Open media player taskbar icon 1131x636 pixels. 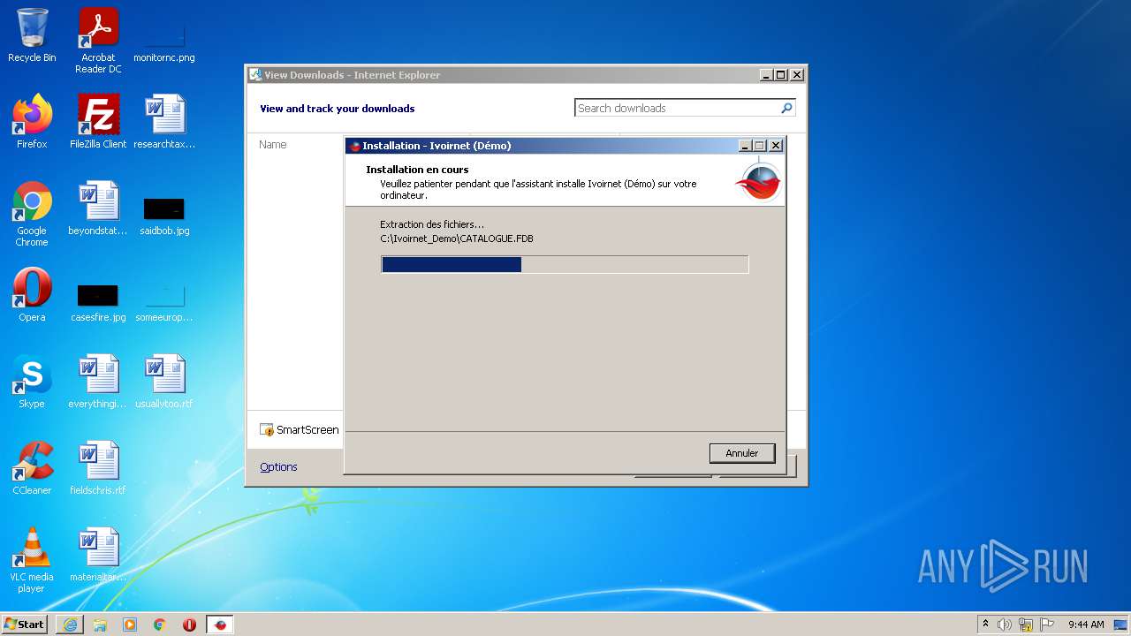click(x=130, y=625)
